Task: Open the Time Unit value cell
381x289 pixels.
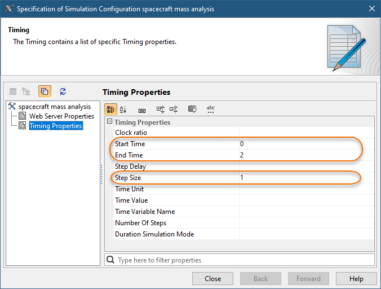Action: [305, 189]
